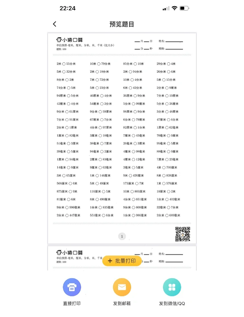The height and width of the screenshot is (317, 244).
Task: Tap 题数: 100 on the first page
Action: click(x=61, y=49)
